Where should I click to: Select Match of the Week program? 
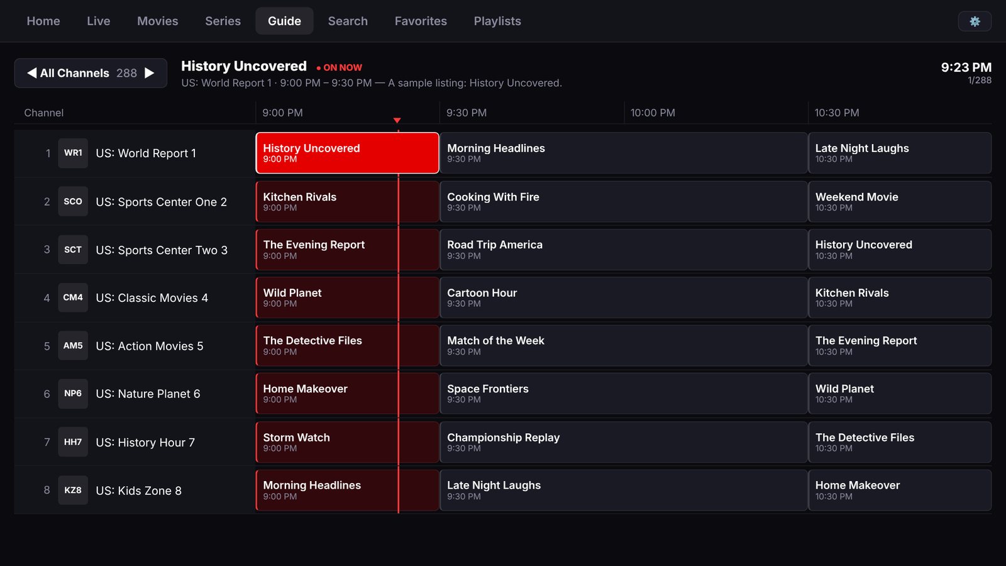click(x=624, y=346)
